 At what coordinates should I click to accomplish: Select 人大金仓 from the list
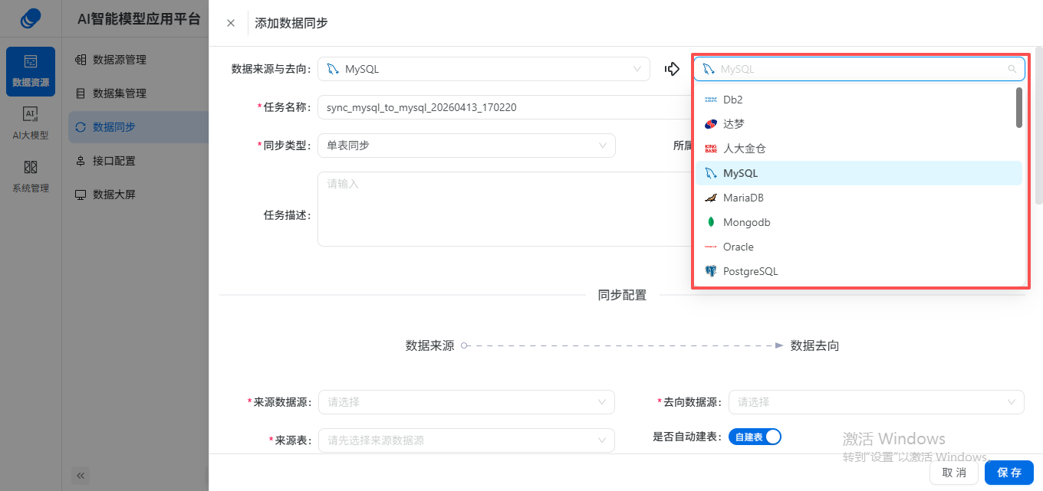(859, 149)
